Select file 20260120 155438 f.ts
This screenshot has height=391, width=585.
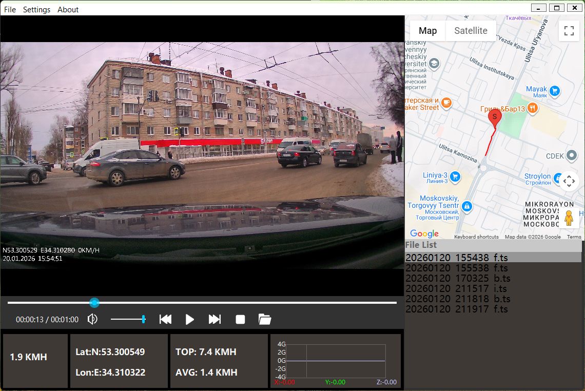pos(493,258)
